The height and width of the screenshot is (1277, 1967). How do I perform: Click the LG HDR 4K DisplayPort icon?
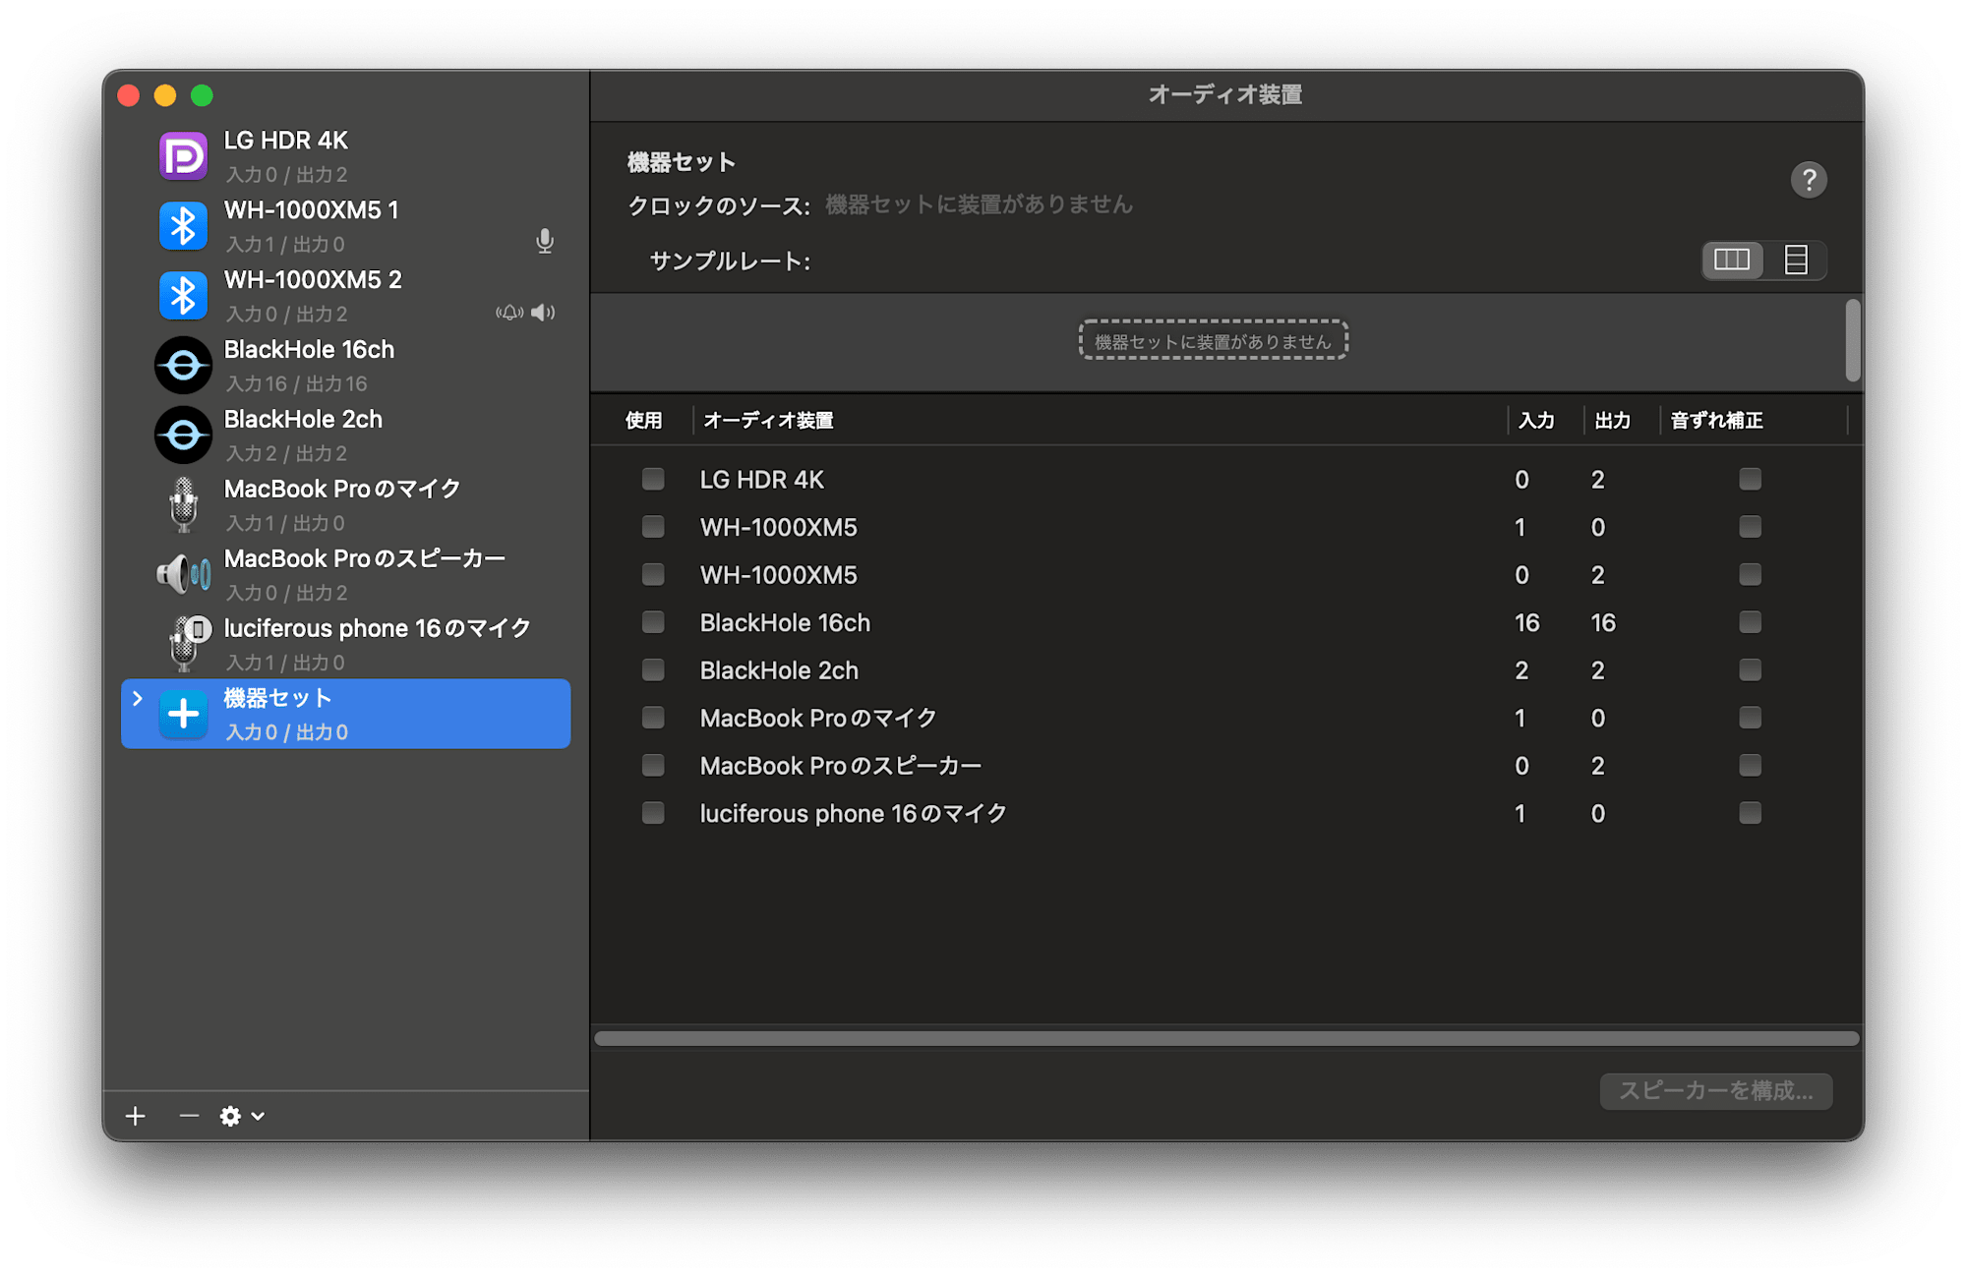coord(183,156)
